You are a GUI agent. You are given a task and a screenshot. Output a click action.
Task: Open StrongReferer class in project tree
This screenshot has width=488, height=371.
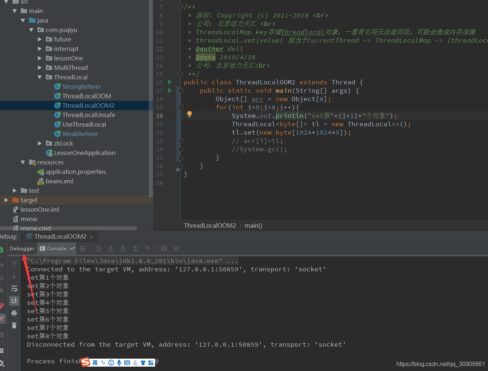pyautogui.click(x=81, y=87)
